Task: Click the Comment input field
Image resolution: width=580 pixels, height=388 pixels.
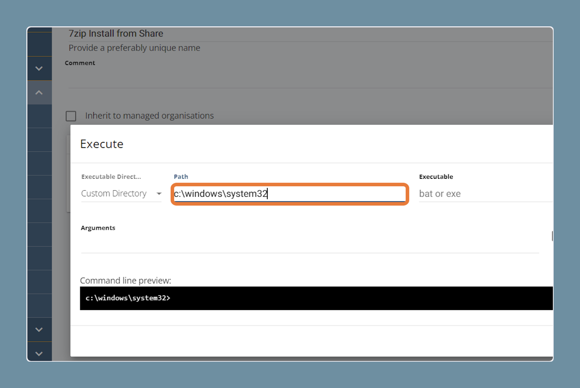Action: click(311, 78)
